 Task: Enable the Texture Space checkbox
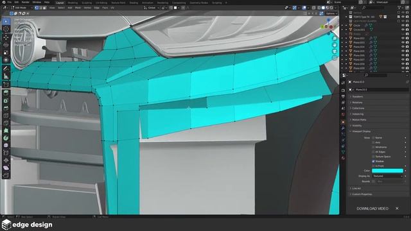tap(373, 157)
